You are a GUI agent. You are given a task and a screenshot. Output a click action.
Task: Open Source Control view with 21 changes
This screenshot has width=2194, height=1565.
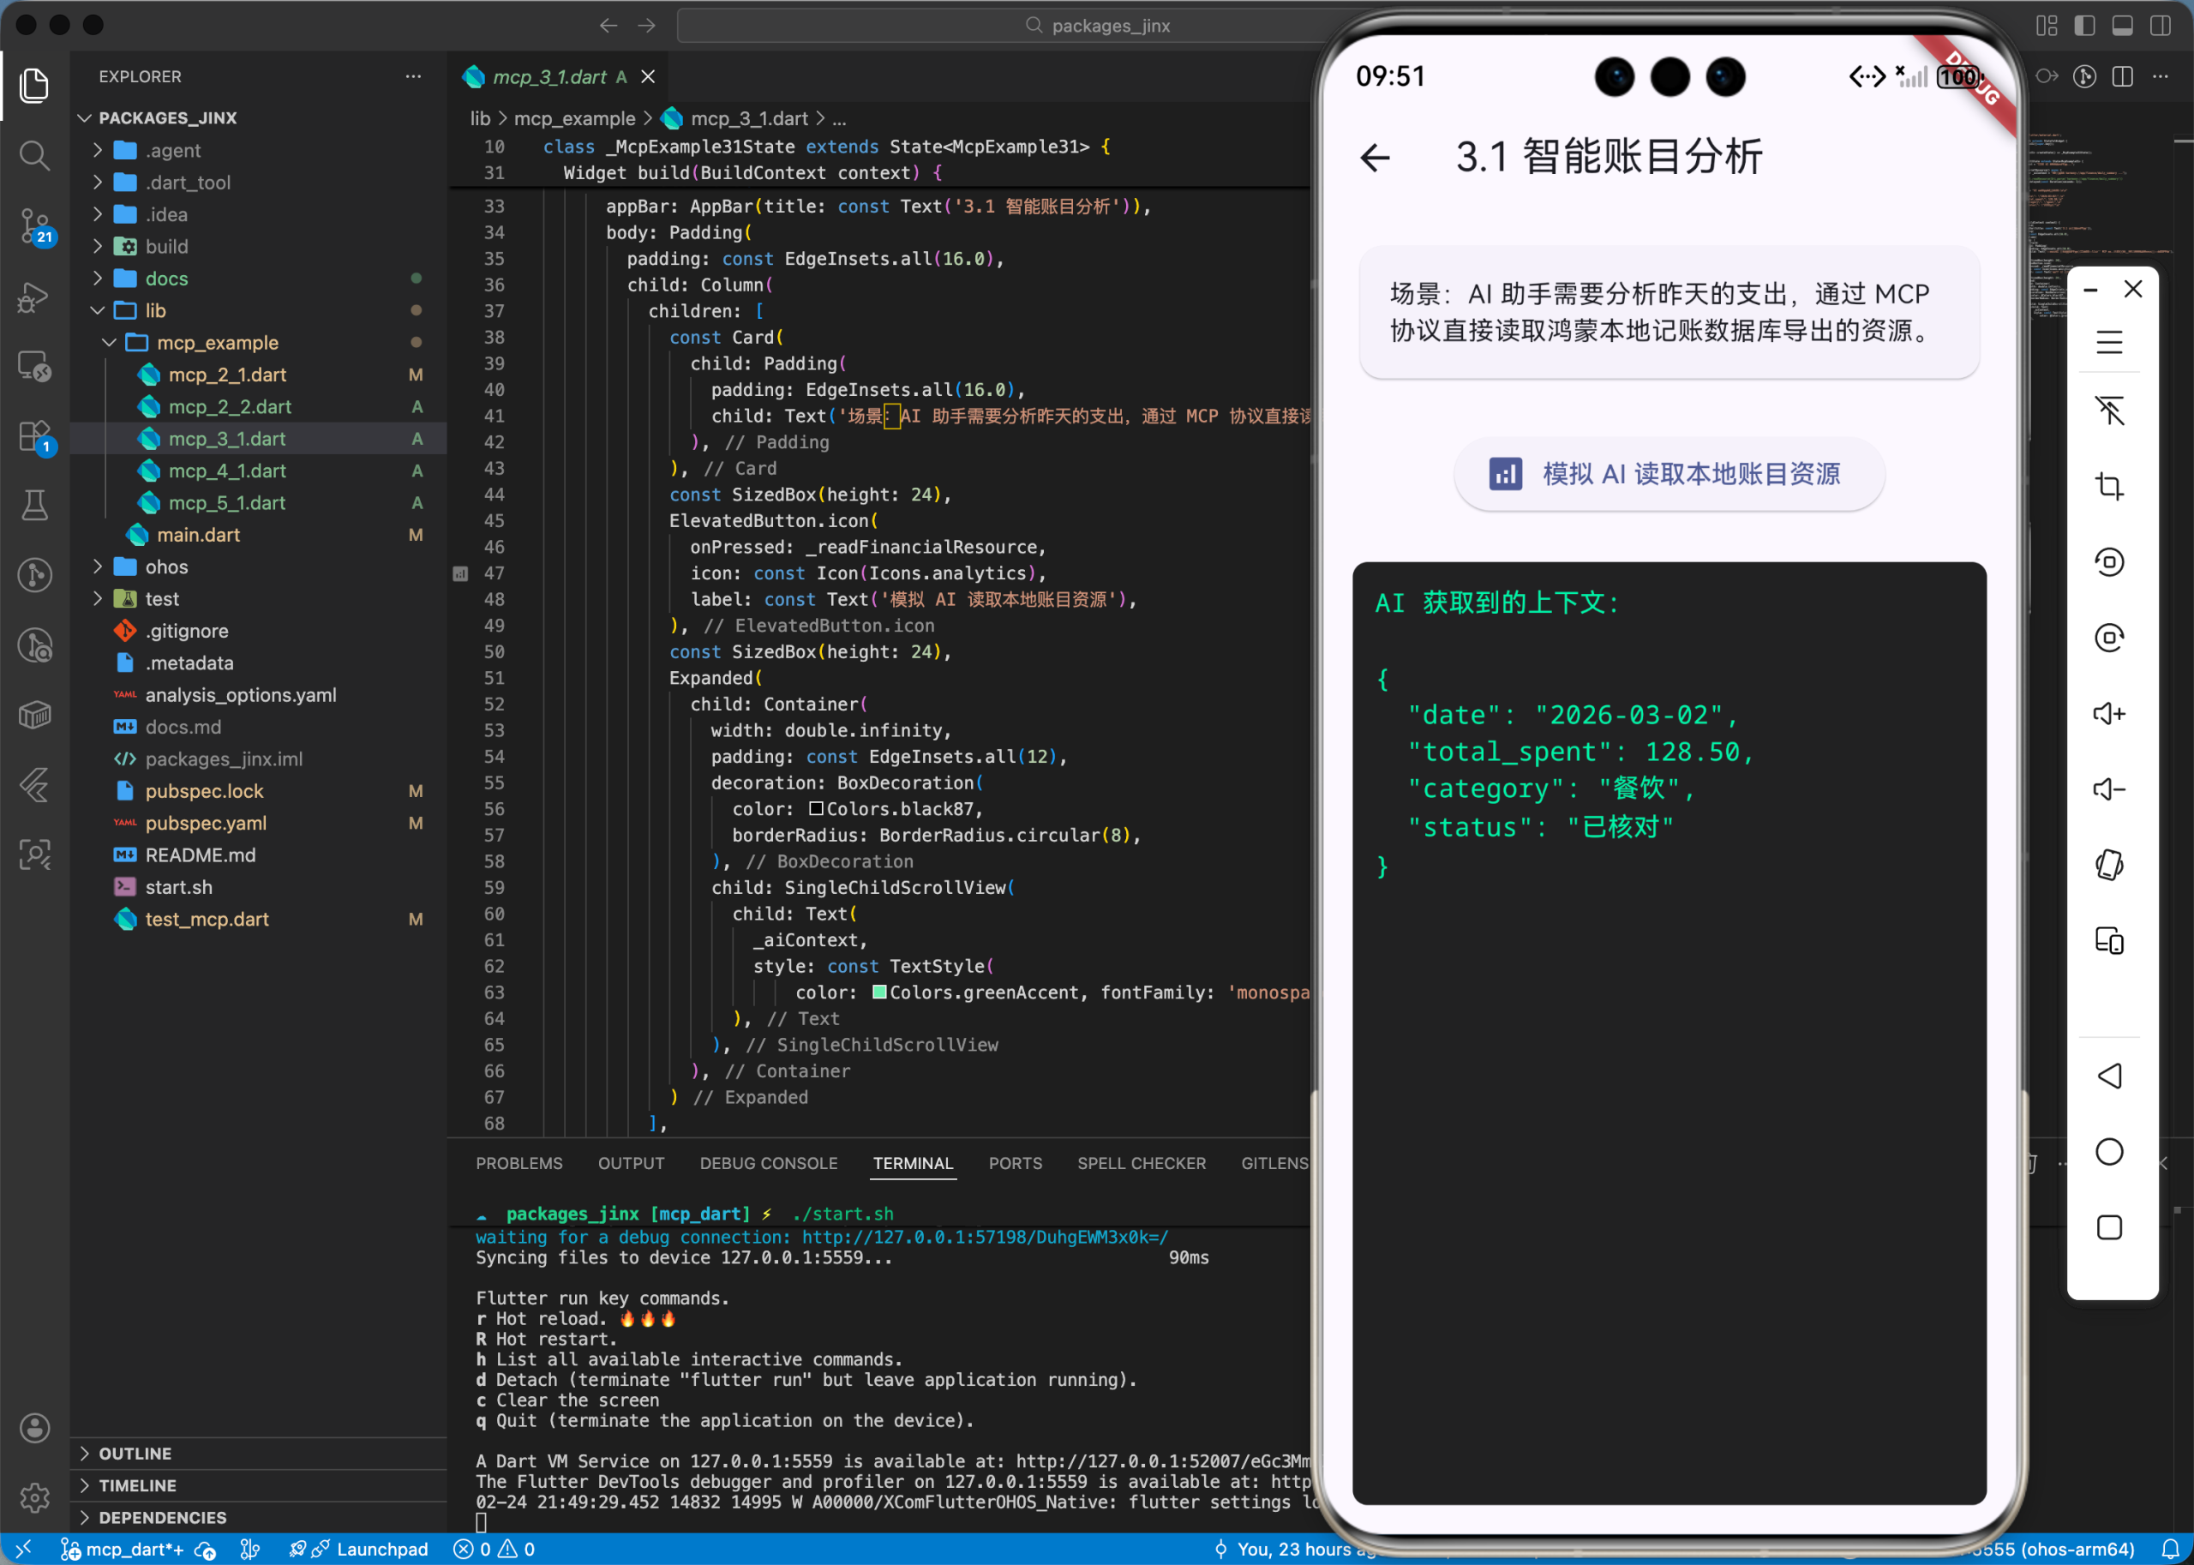(x=34, y=226)
